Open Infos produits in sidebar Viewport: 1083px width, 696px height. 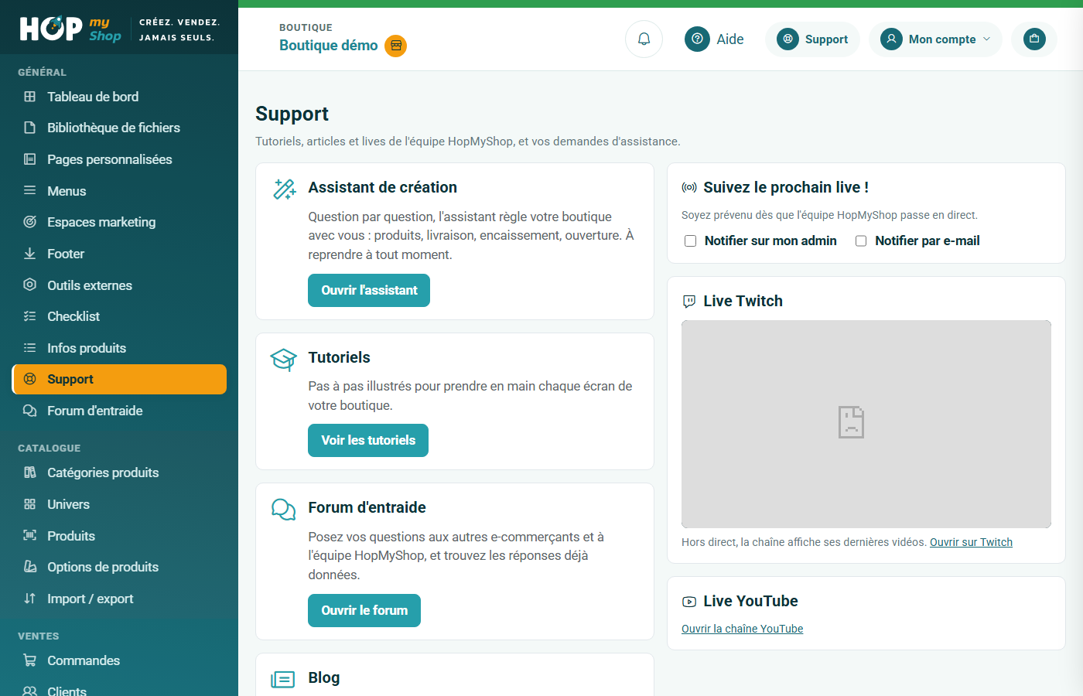119,348
